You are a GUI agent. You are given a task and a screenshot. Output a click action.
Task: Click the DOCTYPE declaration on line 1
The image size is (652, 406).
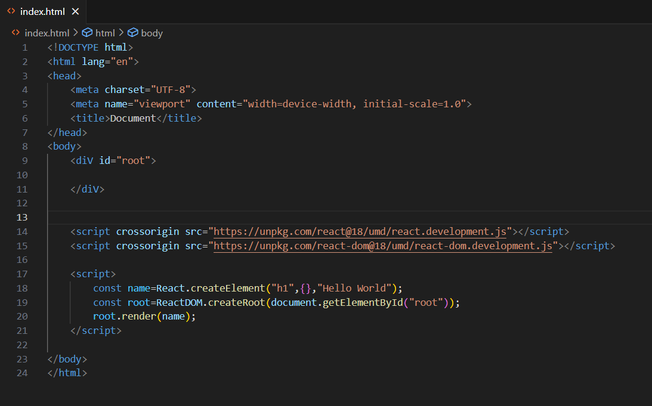[73, 47]
